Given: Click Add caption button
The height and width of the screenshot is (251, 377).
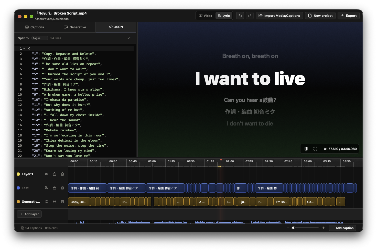Looking at the screenshot, I should pos(342,228).
